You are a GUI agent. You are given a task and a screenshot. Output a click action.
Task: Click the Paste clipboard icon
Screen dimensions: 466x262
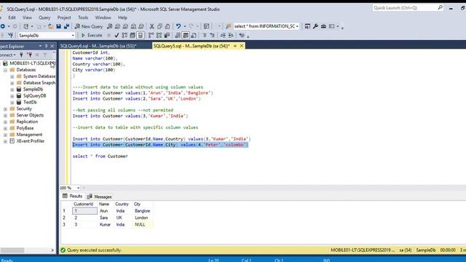coord(167,26)
